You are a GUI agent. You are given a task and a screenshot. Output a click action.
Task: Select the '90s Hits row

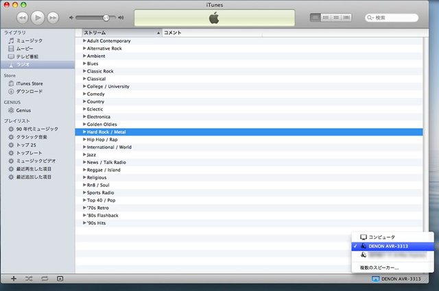(x=249, y=223)
